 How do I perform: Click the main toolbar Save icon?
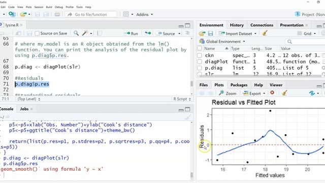[x=37, y=14]
